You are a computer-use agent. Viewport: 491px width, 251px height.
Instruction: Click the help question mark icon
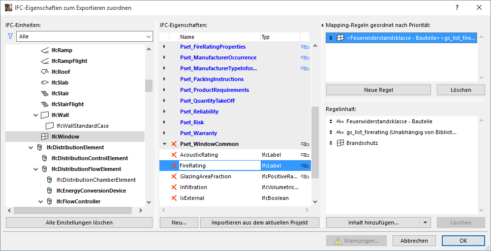(457, 7)
